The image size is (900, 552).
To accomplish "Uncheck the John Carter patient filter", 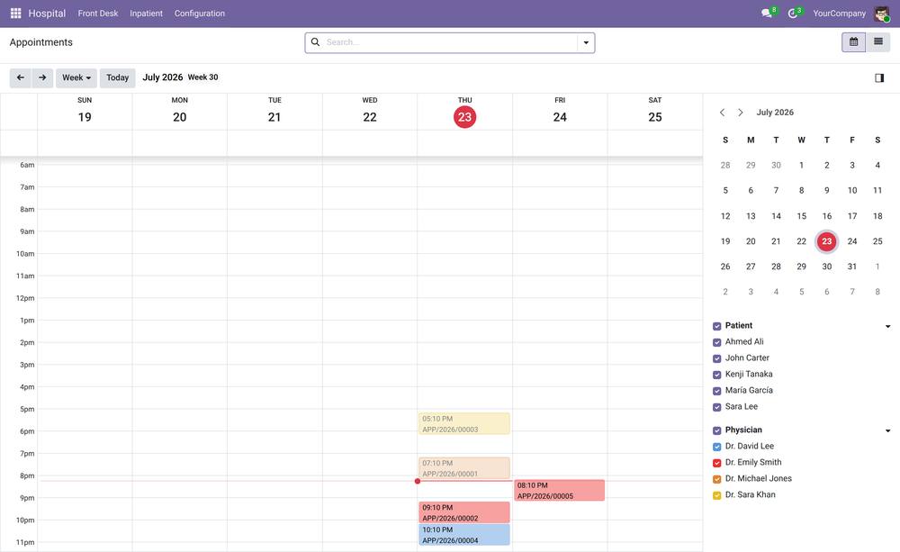I will point(717,358).
